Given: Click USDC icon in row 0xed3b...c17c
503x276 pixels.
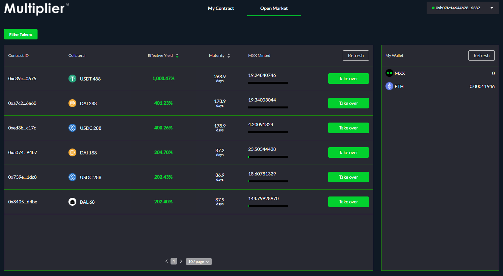Looking at the screenshot, I should tap(72, 128).
